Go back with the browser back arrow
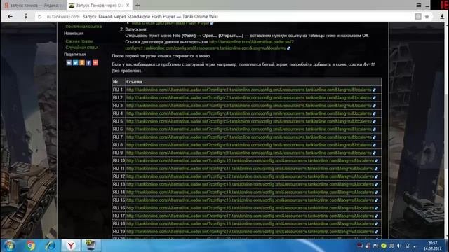 click(x=10, y=17)
